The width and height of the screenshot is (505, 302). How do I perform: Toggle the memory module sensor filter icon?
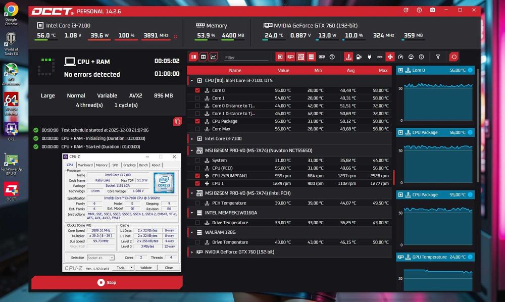coord(321,57)
